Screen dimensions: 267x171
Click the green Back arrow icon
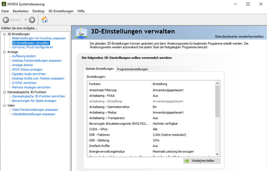[6, 20]
